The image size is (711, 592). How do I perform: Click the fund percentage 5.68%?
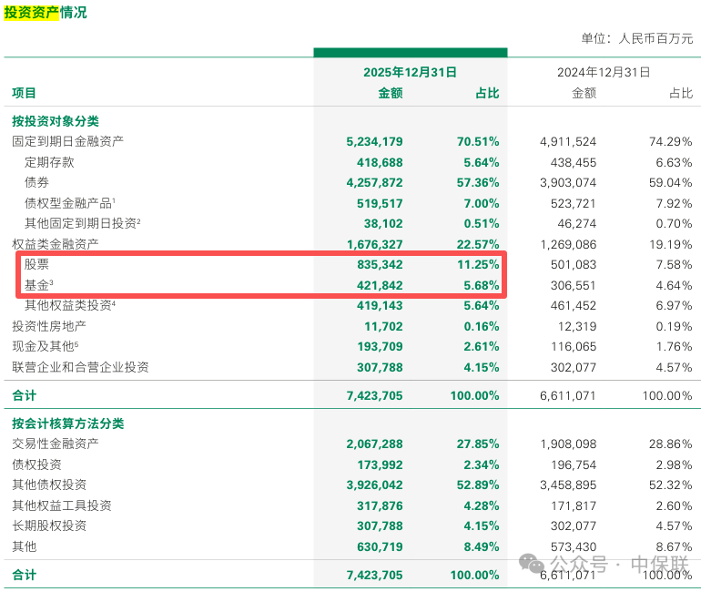[477, 285]
